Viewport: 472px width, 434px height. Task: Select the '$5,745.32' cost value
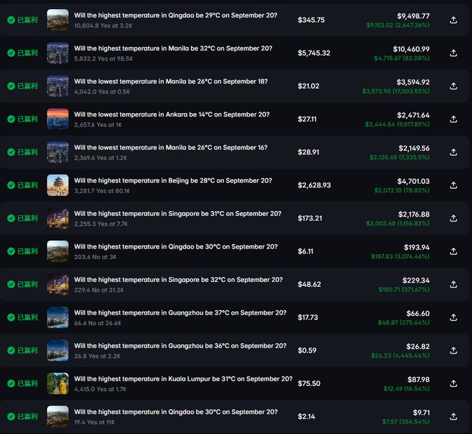coord(314,53)
